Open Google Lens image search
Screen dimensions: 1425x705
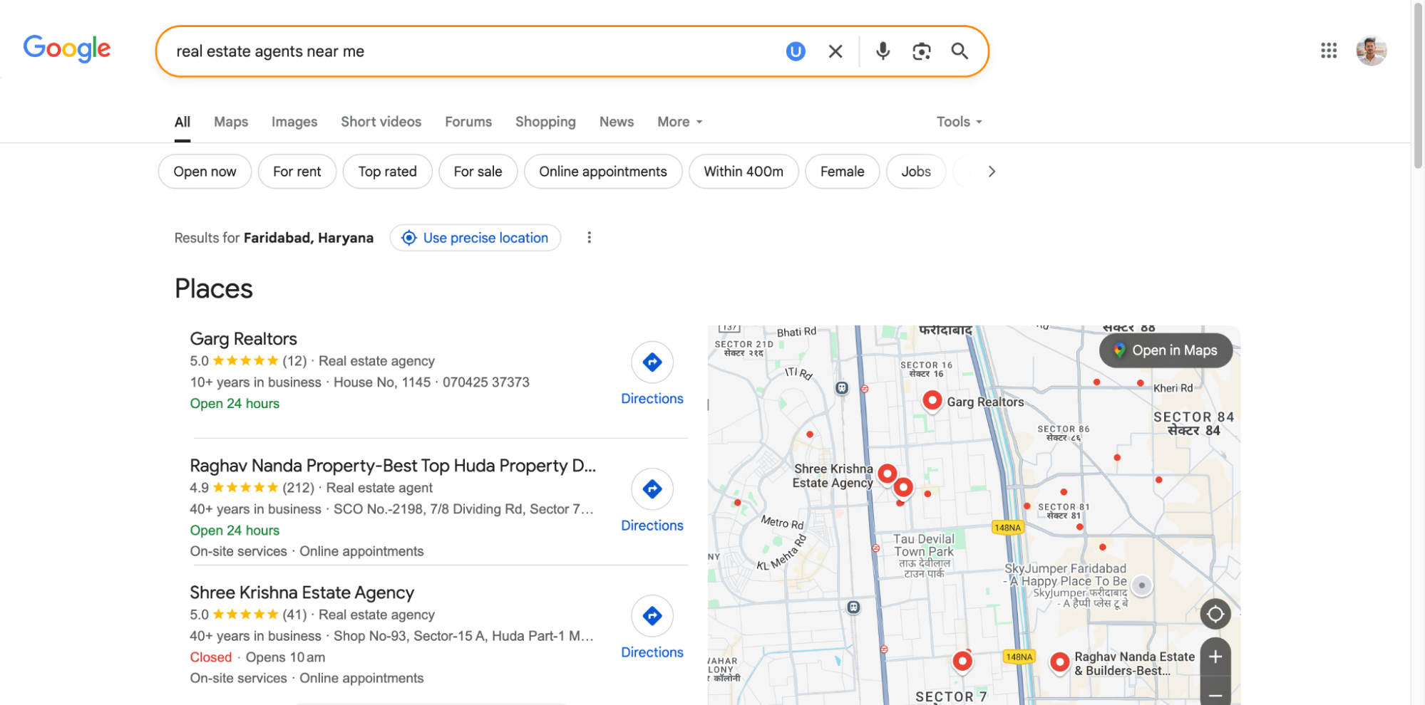click(x=921, y=51)
